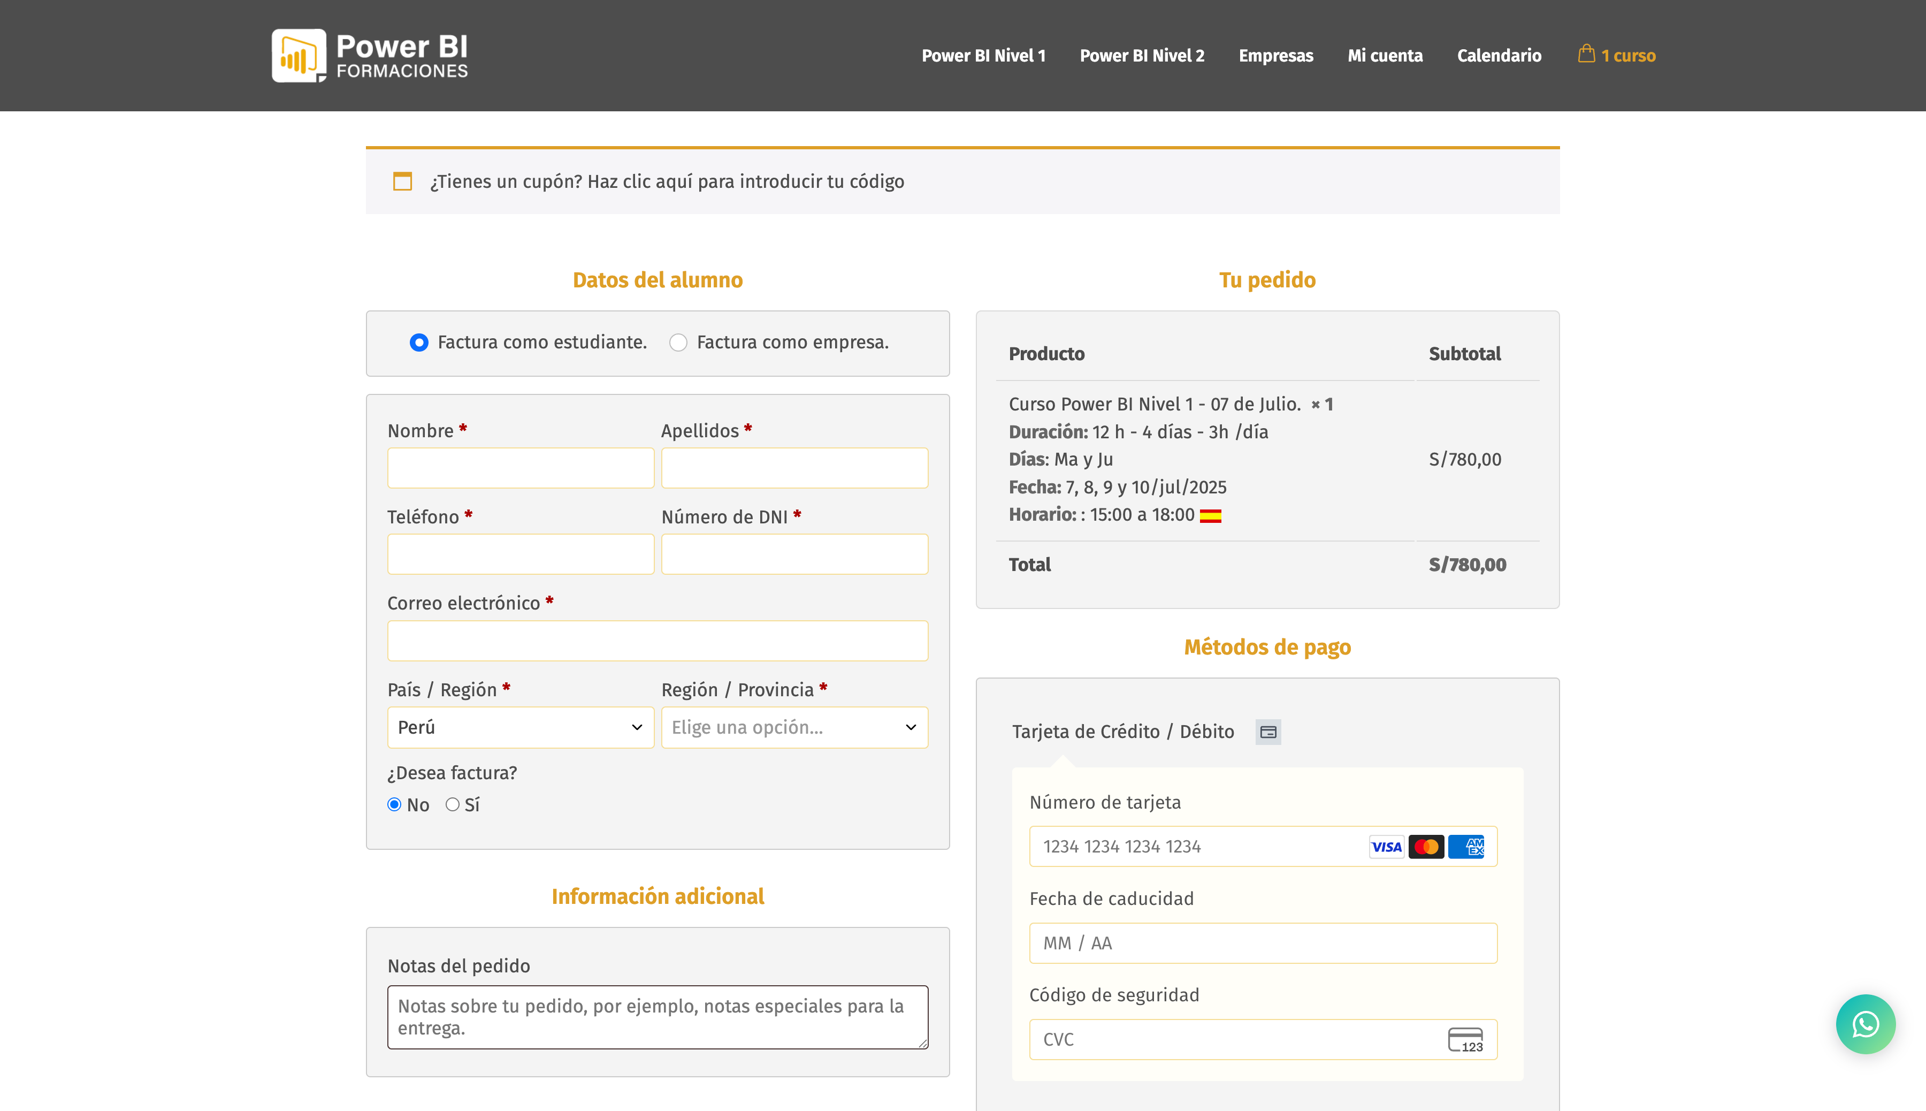Viewport: 1926px width, 1111px height.
Task: Focus the Teléfono input field
Action: click(x=520, y=554)
